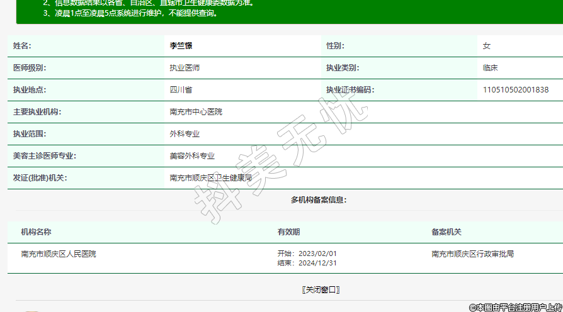The image size is (563, 312).
Task: Click the 南充市顺庆区卫生健康局 issuing authority
Action: click(210, 178)
